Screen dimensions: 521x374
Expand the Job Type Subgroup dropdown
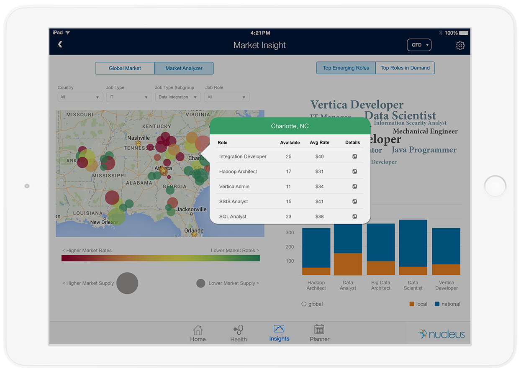(178, 97)
